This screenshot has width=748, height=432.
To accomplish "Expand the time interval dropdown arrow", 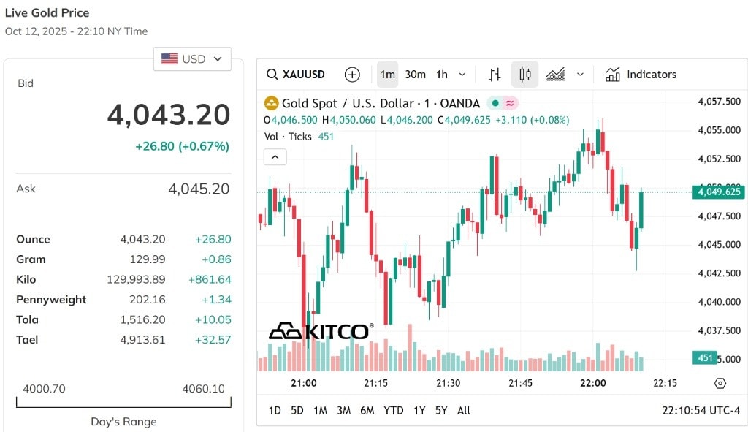I will [x=462, y=75].
